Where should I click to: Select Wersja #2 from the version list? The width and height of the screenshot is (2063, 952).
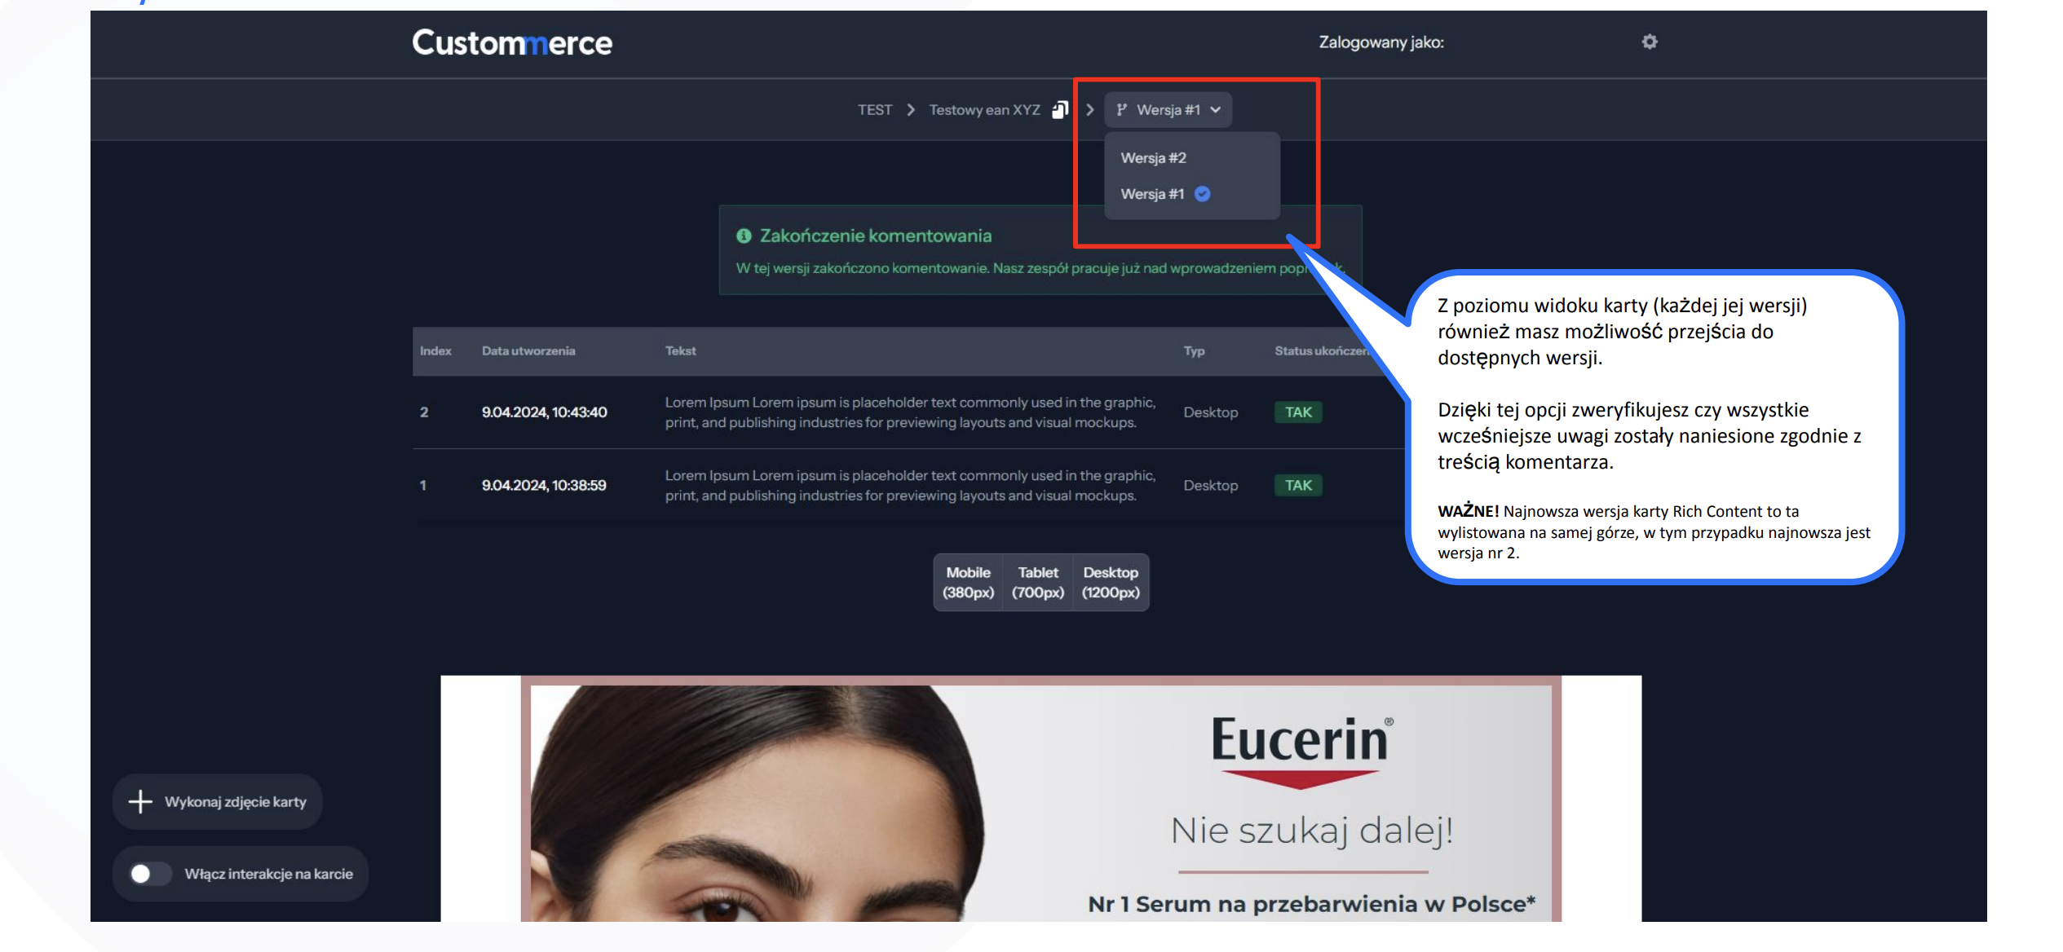pos(1153,158)
